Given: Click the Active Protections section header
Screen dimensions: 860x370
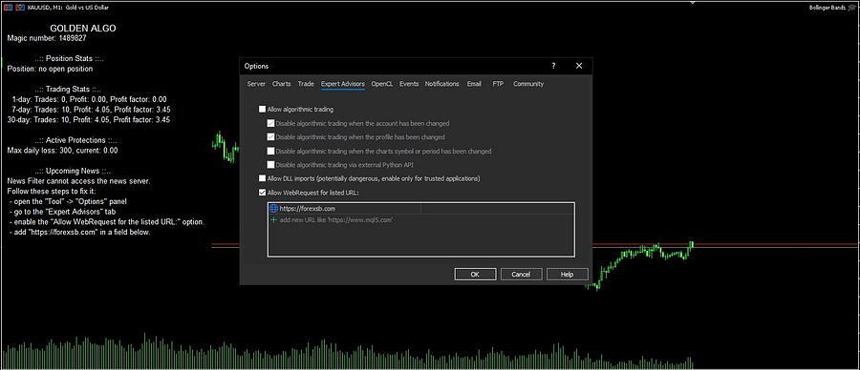Looking at the screenshot, I should 75,140.
